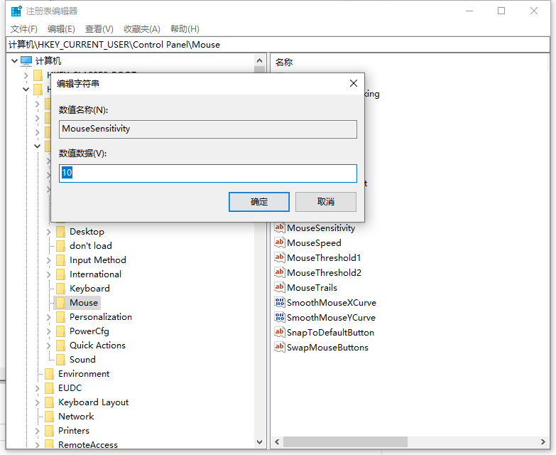Click the SnapToDefaultButton value icon
Screen dimensions: 556x455
click(280, 333)
